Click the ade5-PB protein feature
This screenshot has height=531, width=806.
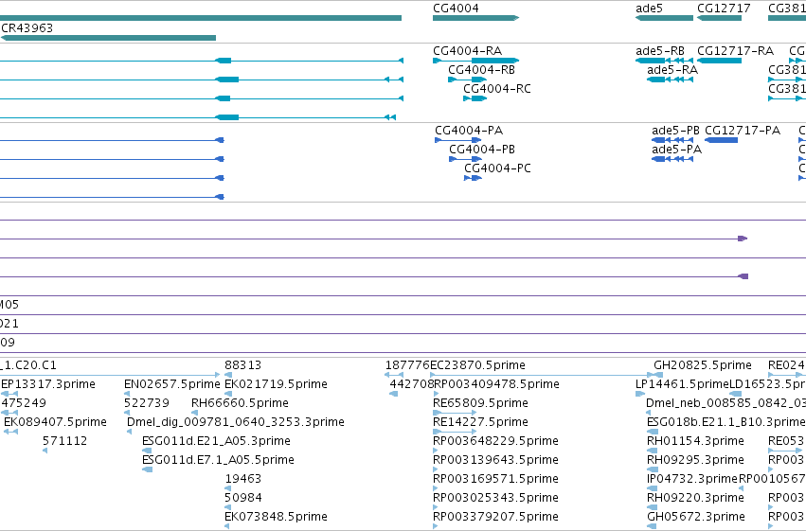coord(672,140)
